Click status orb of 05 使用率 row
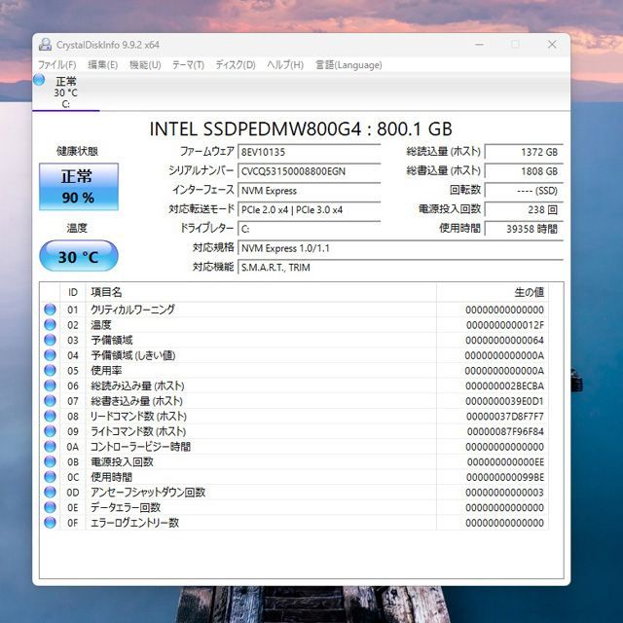 (x=50, y=370)
